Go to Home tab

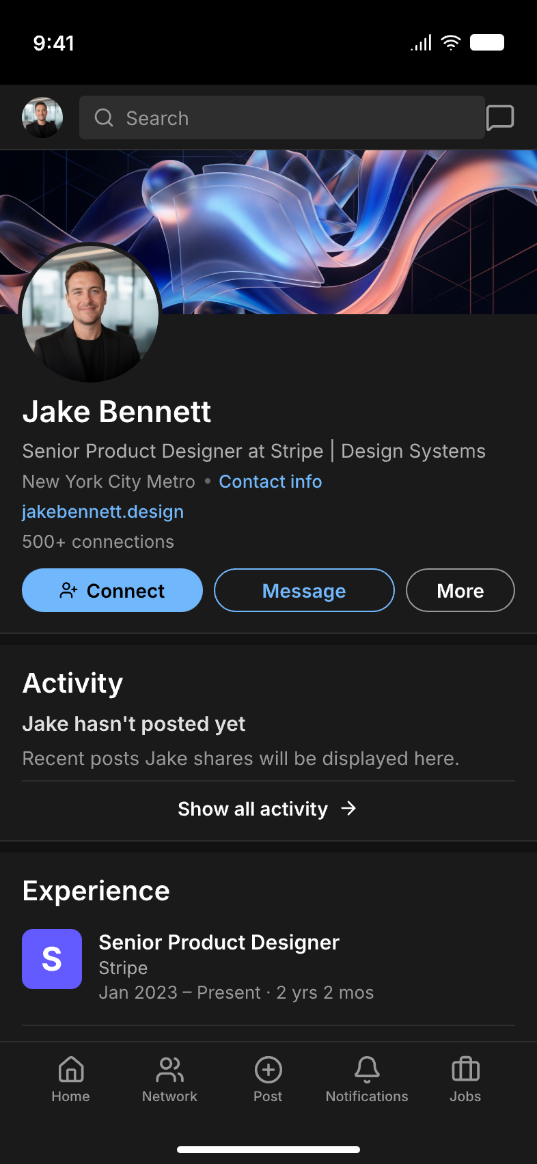pos(71,1079)
